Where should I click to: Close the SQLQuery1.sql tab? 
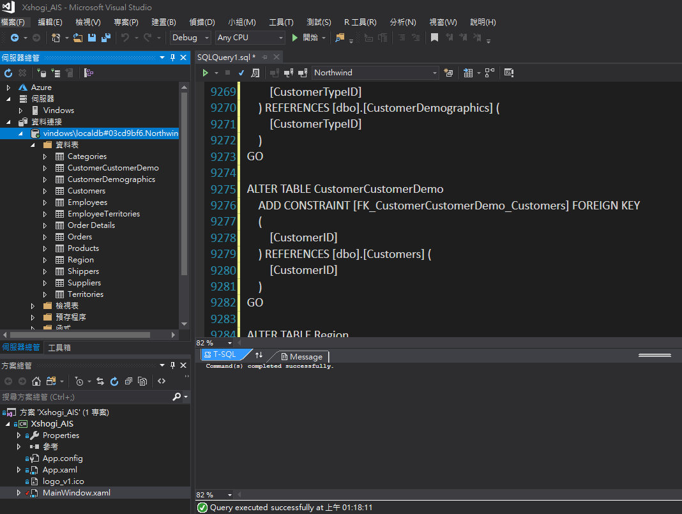pos(277,57)
